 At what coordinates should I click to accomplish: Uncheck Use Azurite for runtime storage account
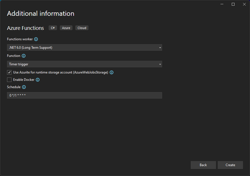[x=9, y=72]
